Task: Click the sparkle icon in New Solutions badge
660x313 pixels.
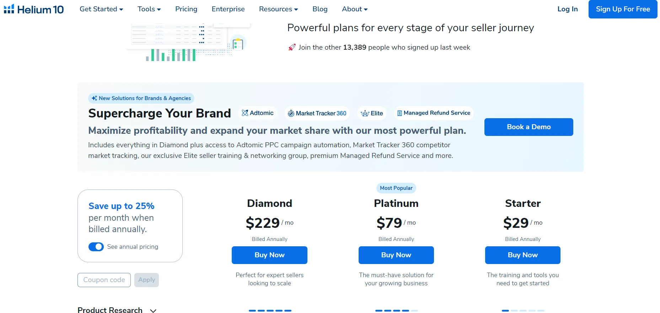Action: click(x=94, y=98)
